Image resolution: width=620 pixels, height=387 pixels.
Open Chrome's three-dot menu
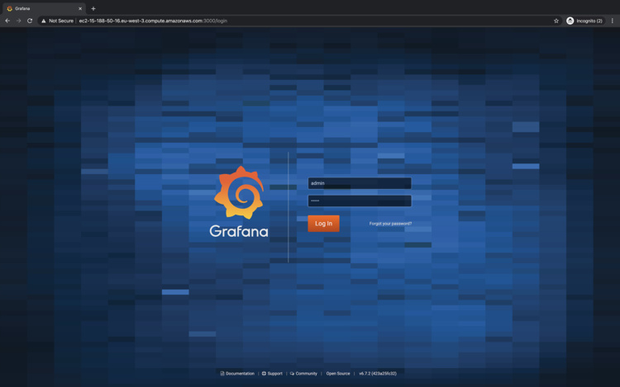coord(612,21)
